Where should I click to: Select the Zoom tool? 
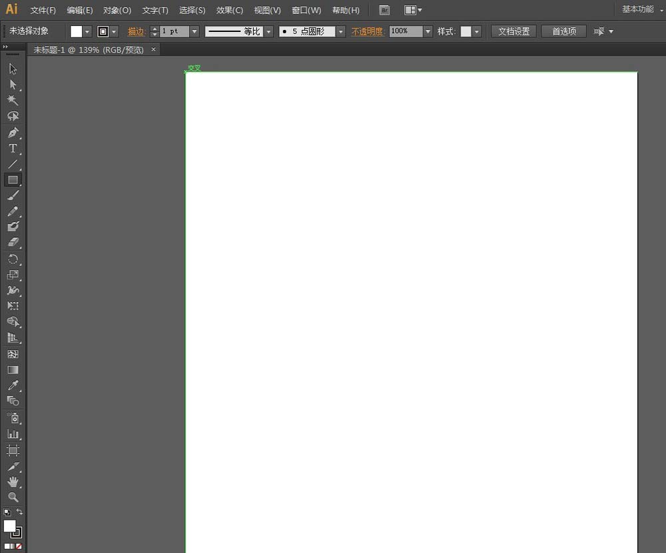13,497
